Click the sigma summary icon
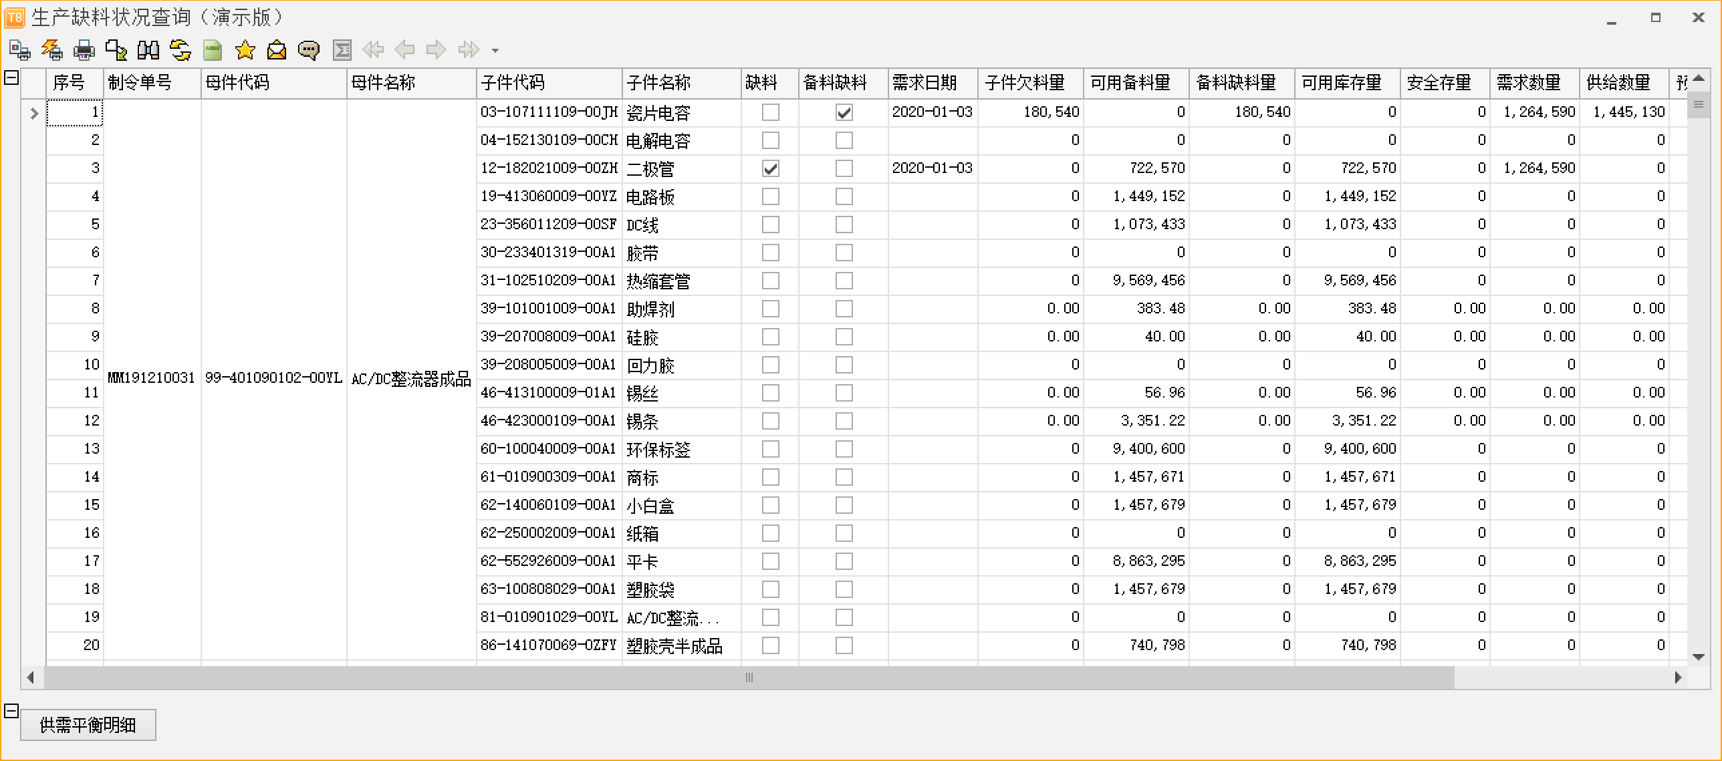 [x=342, y=50]
